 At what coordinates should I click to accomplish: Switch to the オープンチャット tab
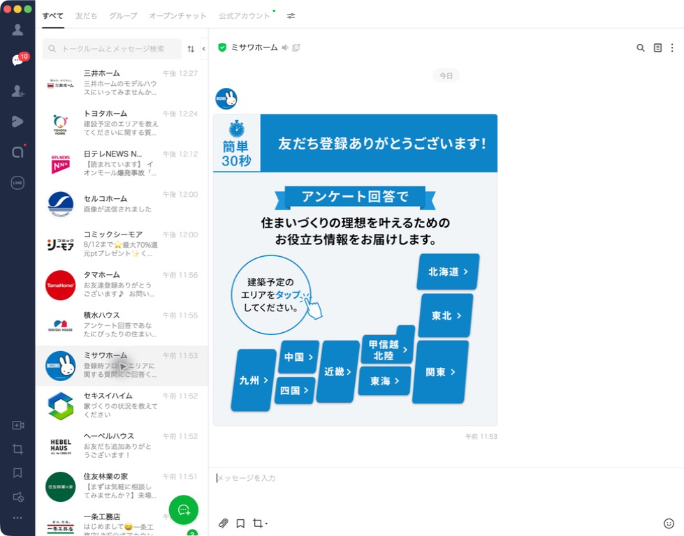177,16
